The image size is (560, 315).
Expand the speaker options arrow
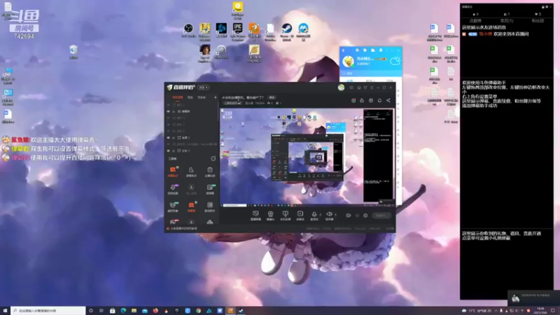[335, 215]
